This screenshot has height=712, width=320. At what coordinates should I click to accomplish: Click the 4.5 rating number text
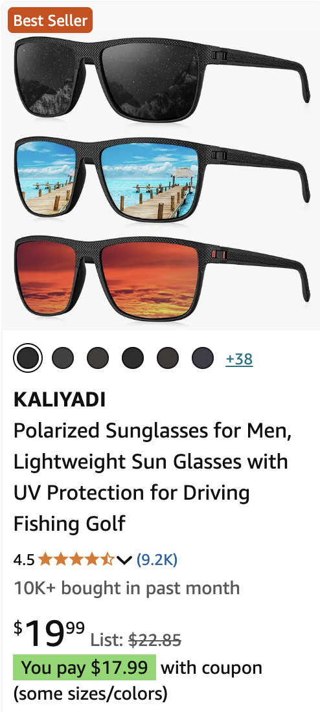(24, 560)
